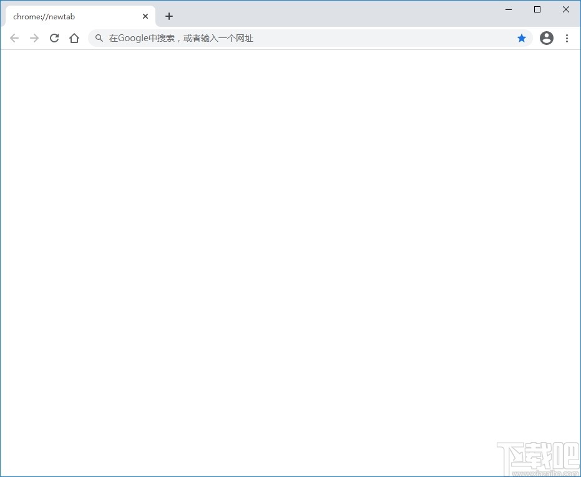The height and width of the screenshot is (477, 581).
Task: Open a new tab with the plus icon
Action: click(x=168, y=16)
